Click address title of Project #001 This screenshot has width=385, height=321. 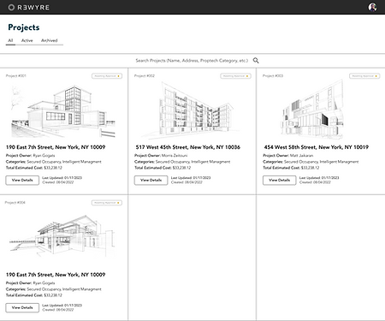tap(56, 147)
